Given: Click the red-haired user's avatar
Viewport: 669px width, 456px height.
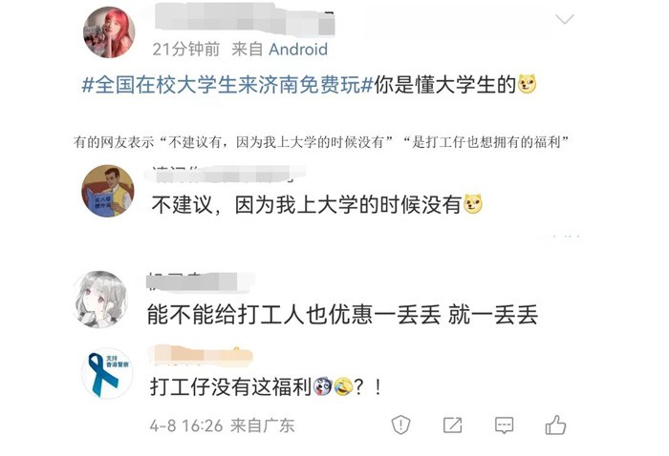Looking at the screenshot, I should pos(109,32).
